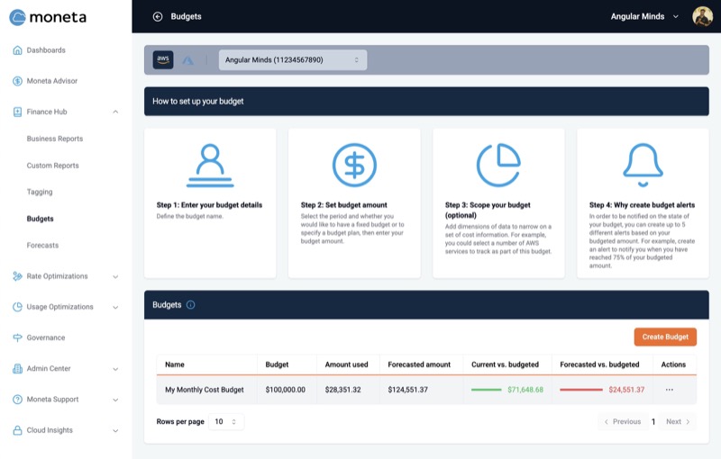Open the Angular Minds account dropdown

[x=292, y=60]
